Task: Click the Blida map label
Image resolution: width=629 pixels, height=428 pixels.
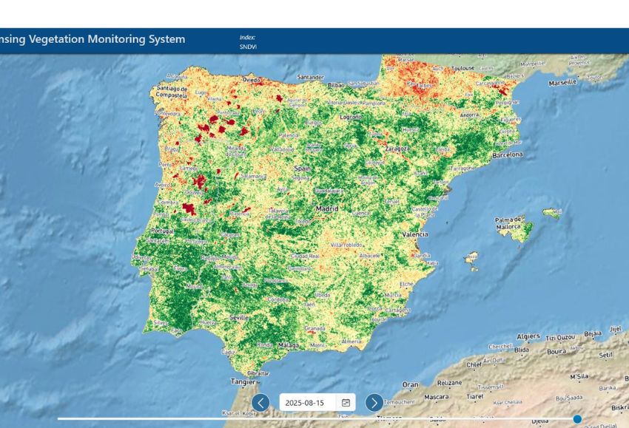Action: pyautogui.click(x=521, y=350)
